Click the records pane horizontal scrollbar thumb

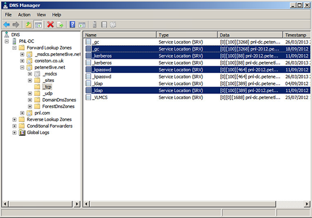[x=183, y=204]
